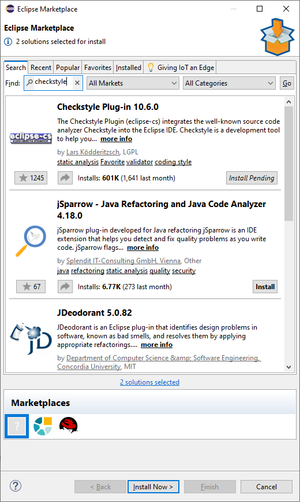The image size is (300, 502).
Task: Click the coding style tag
Action: click(x=173, y=162)
